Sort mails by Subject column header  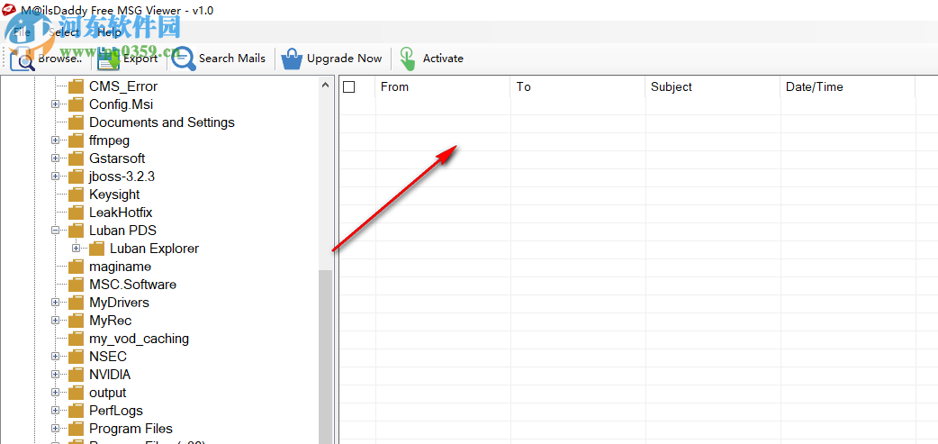713,86
